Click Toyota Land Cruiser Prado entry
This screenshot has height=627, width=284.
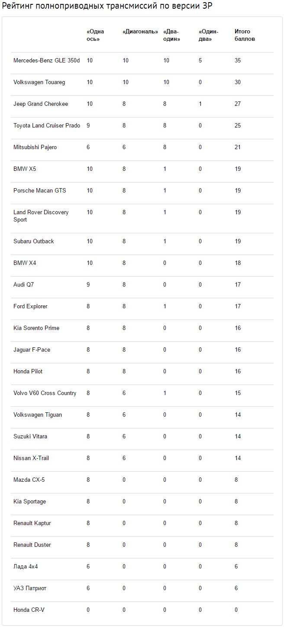pos(47,126)
